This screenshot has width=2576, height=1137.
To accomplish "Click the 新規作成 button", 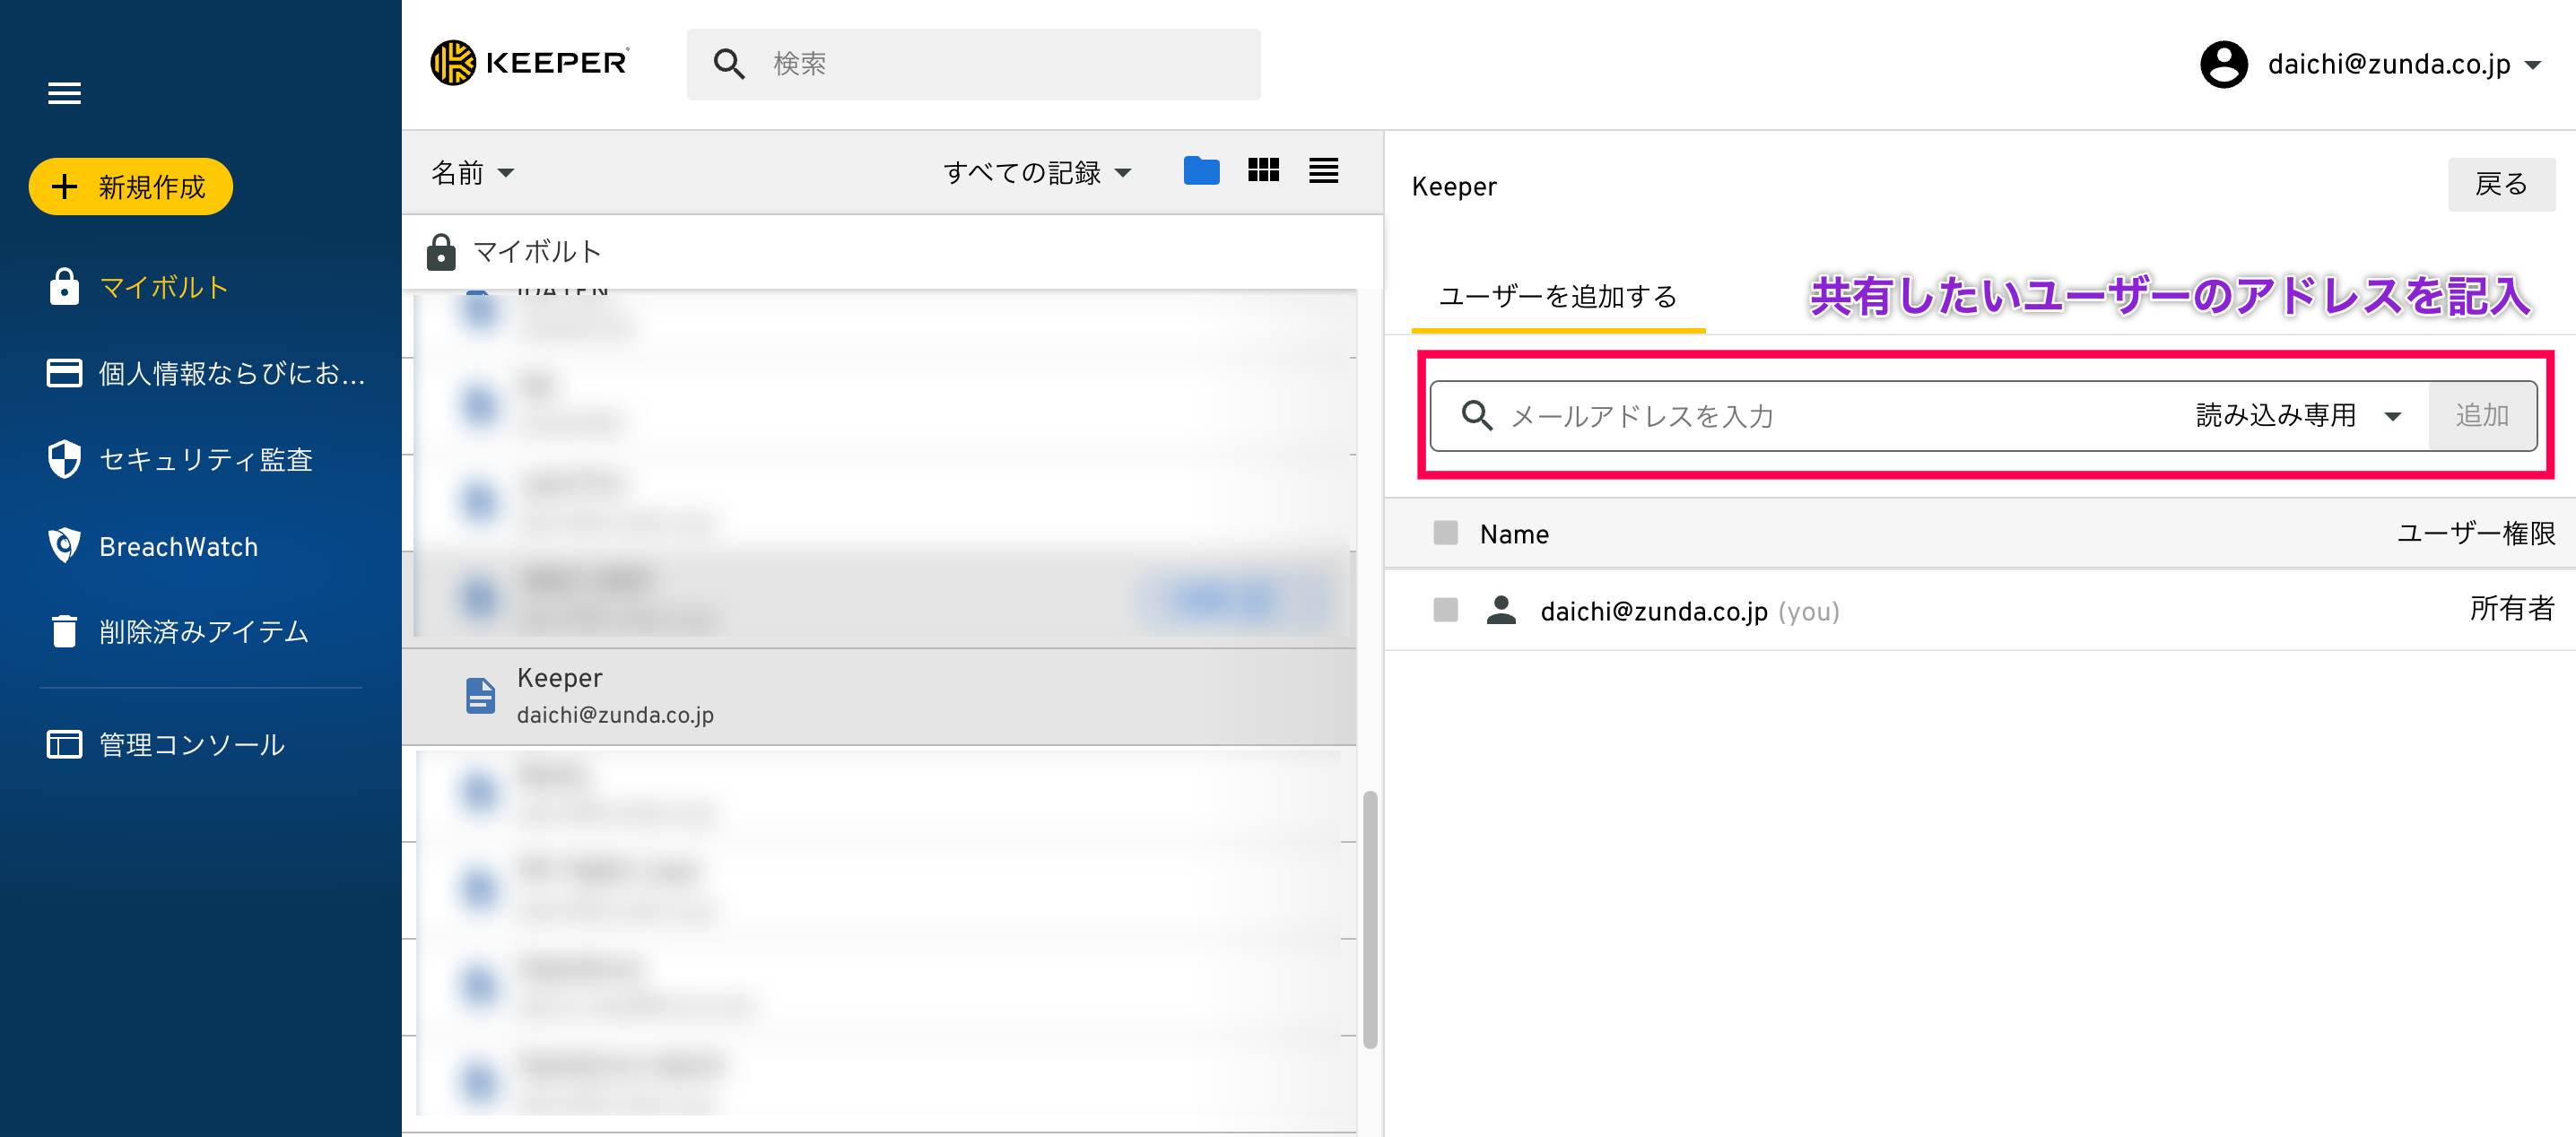I will pyautogui.click(x=131, y=186).
